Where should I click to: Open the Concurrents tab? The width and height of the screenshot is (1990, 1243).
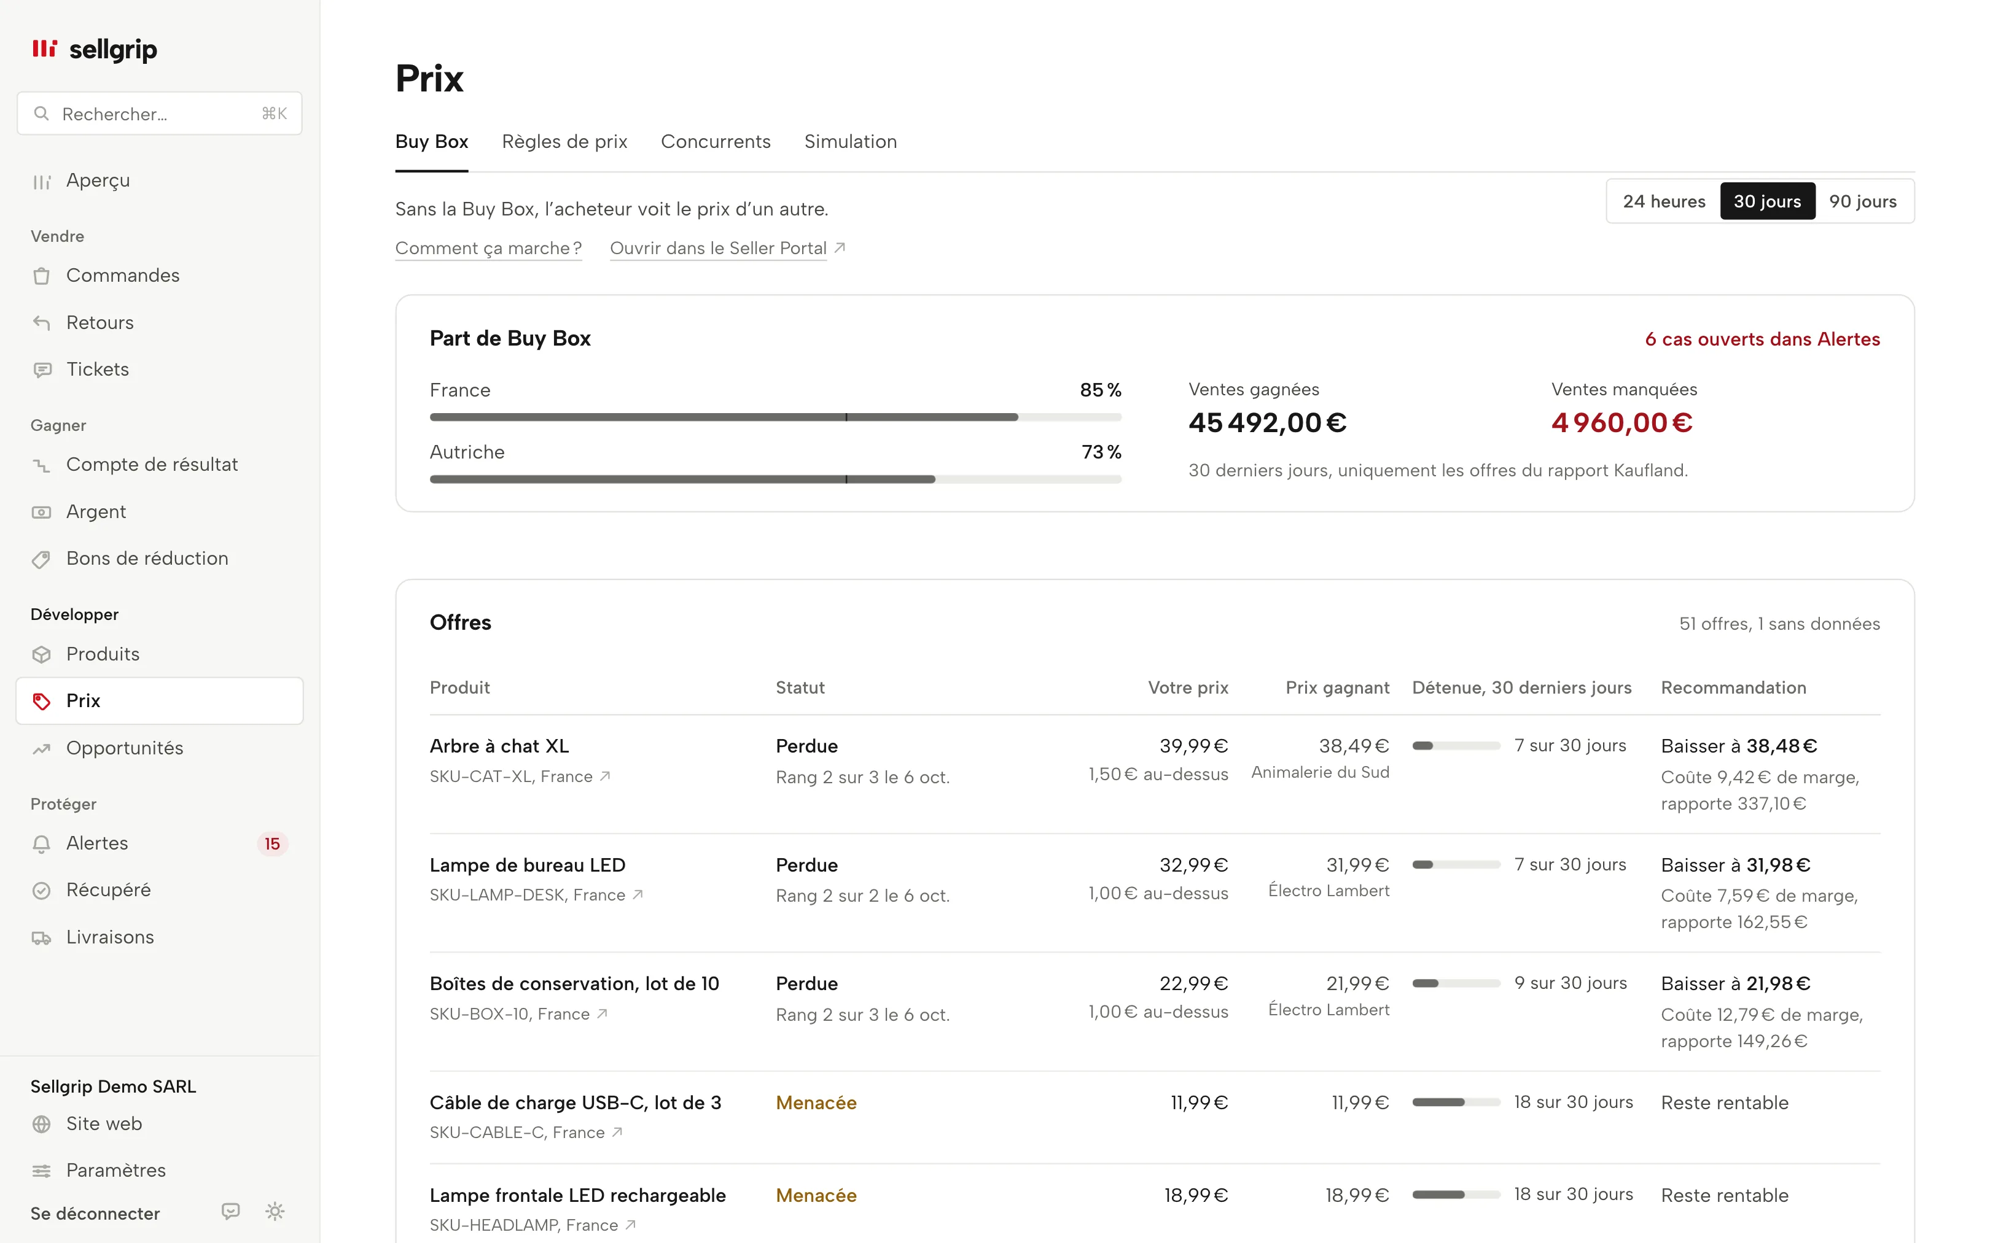716,141
